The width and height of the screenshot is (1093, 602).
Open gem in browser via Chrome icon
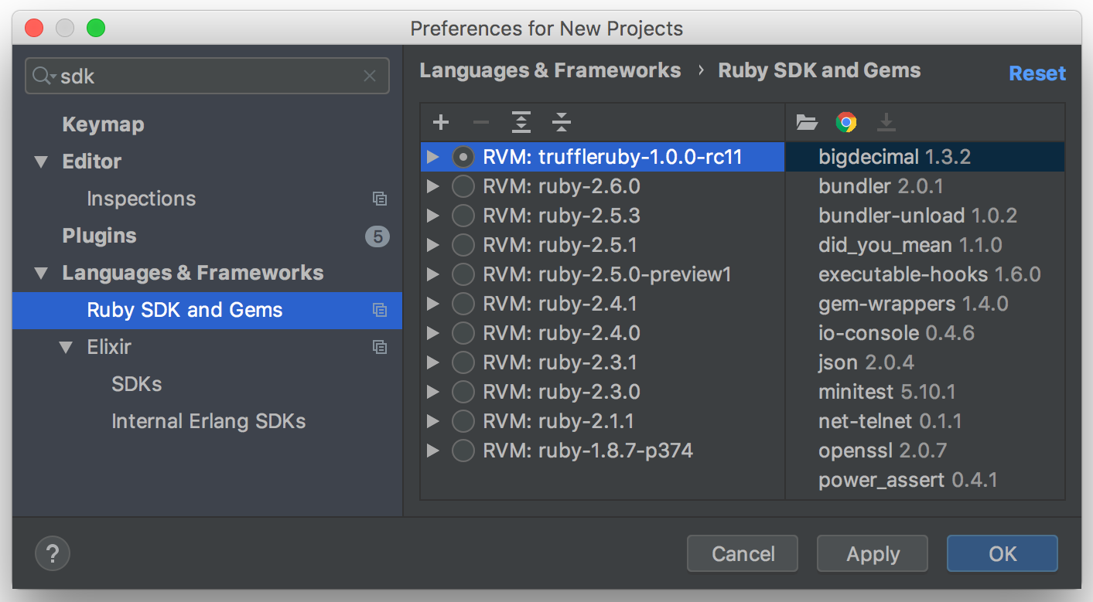pos(846,122)
